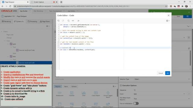Select the Rendering tab
Screen dimensions: 193x108
6,21
